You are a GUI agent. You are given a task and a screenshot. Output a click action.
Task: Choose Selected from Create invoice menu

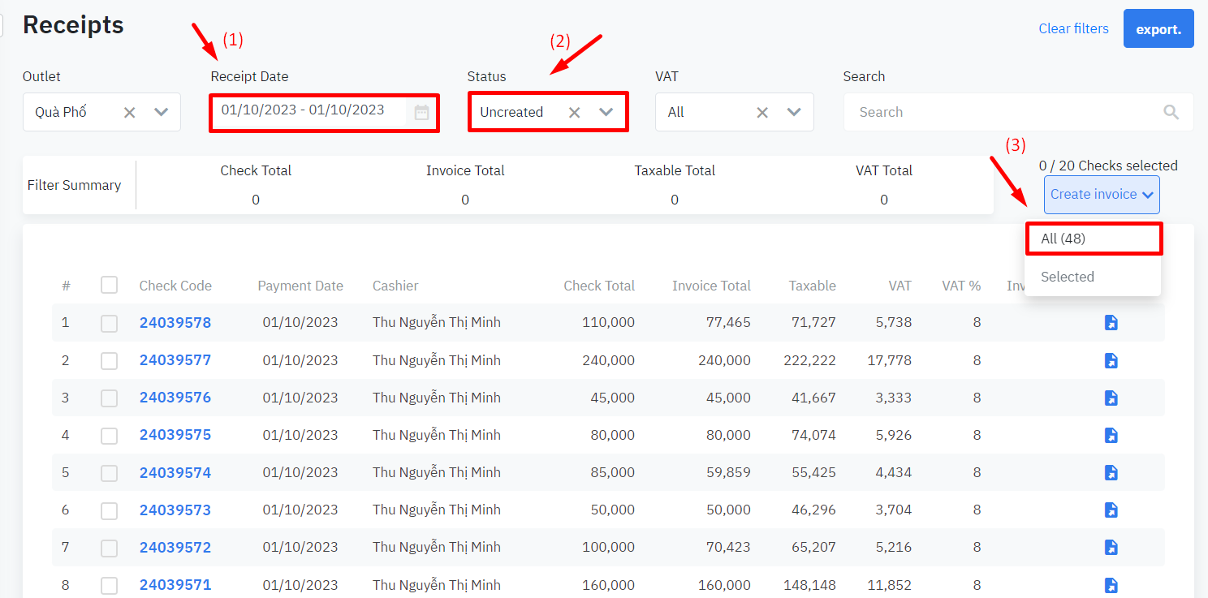[x=1068, y=277]
